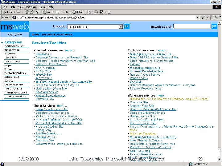Open the 'I need to' select dropdown
Screen dimensions: 222x166
[x=95, y=27]
